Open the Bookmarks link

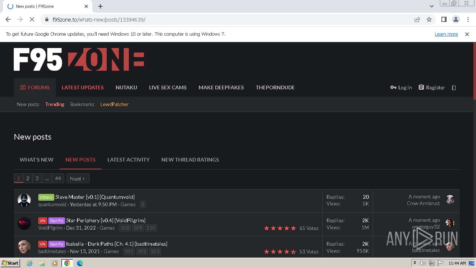coord(82,104)
